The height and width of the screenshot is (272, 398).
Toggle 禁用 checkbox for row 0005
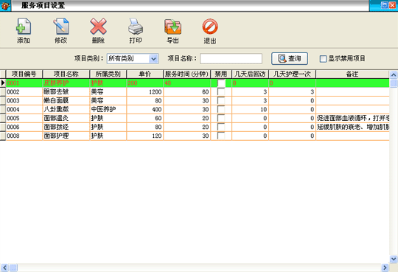click(x=221, y=118)
